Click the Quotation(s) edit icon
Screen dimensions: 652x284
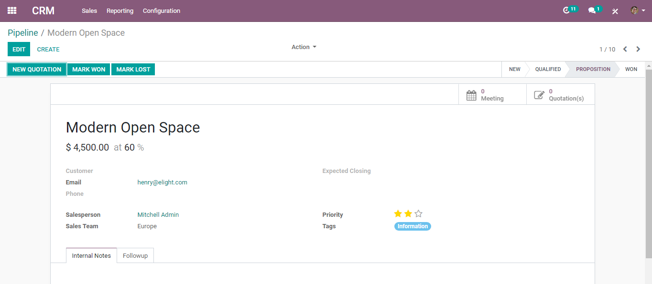(539, 95)
